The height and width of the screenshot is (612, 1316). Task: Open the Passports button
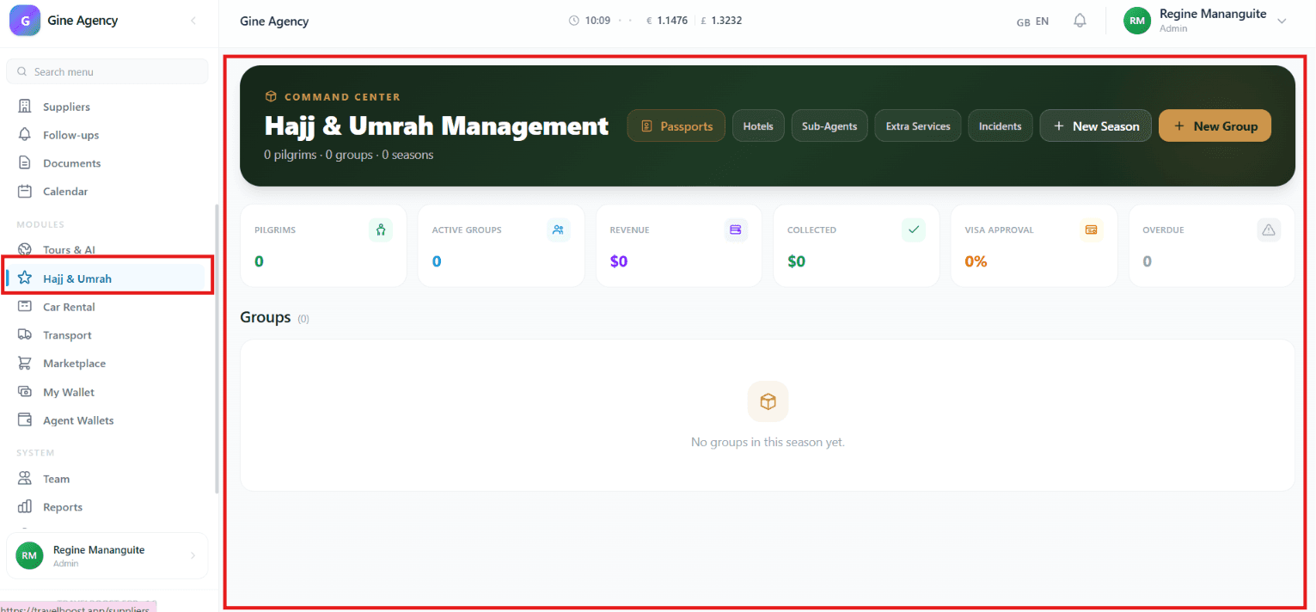point(676,125)
